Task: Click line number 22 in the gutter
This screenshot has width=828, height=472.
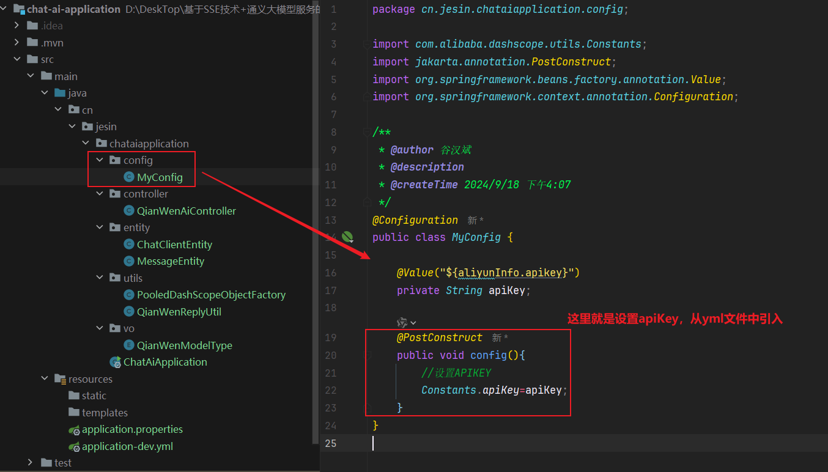Action: pyautogui.click(x=331, y=390)
